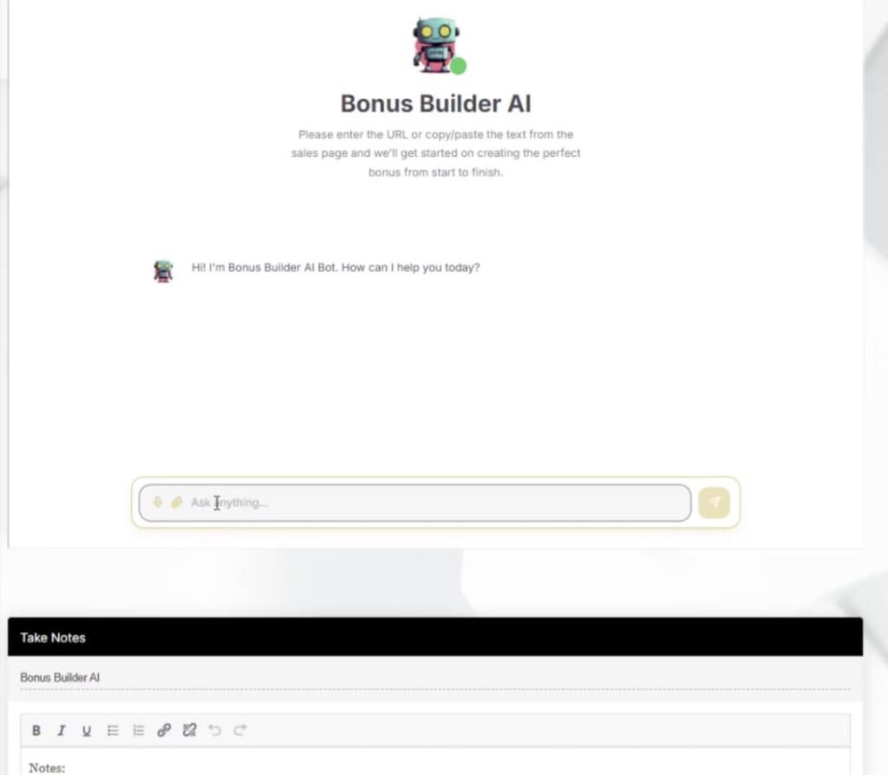Click the paperclip attachment icon

tap(176, 502)
